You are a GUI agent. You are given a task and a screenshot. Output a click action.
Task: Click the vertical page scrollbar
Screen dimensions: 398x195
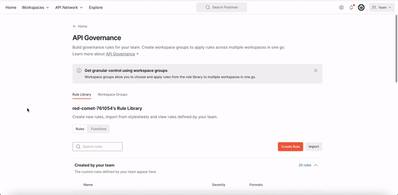[x=396, y=48]
